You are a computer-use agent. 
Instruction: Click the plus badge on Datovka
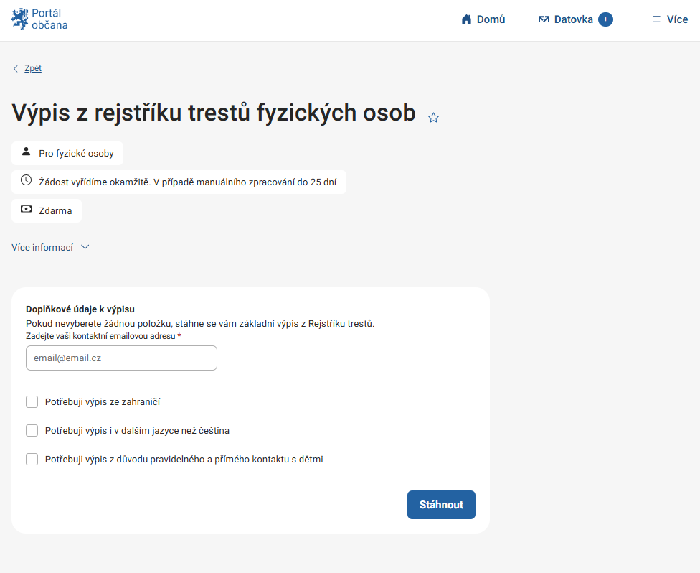pos(606,19)
